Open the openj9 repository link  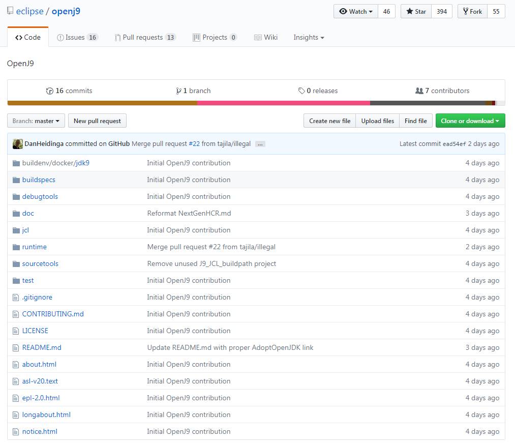pyautogui.click(x=66, y=11)
